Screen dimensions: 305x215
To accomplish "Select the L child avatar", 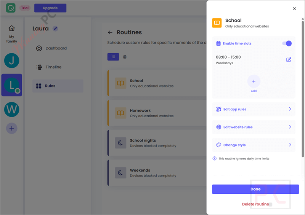I will click(x=12, y=85).
